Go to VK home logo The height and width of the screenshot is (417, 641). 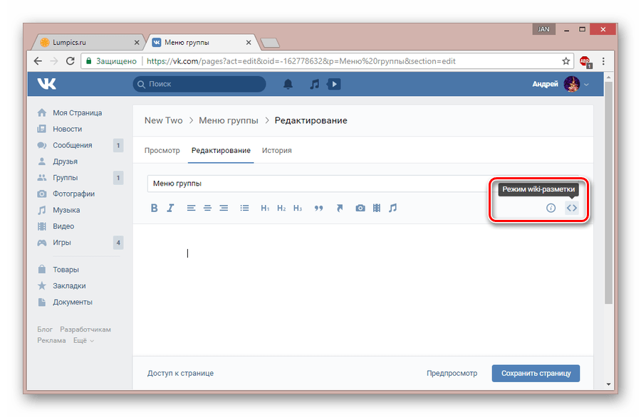point(46,84)
